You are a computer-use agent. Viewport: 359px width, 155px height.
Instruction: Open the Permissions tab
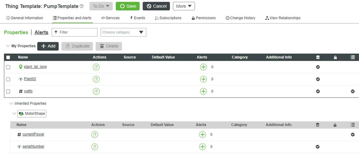tap(204, 18)
